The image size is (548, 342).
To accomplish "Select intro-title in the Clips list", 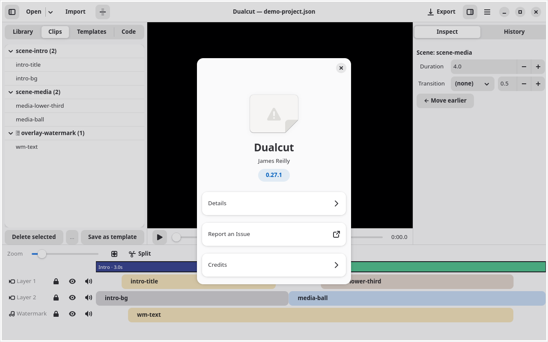I will (74, 65).
